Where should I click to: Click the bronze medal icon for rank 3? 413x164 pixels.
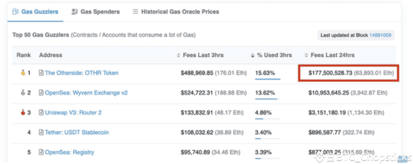(x=23, y=113)
